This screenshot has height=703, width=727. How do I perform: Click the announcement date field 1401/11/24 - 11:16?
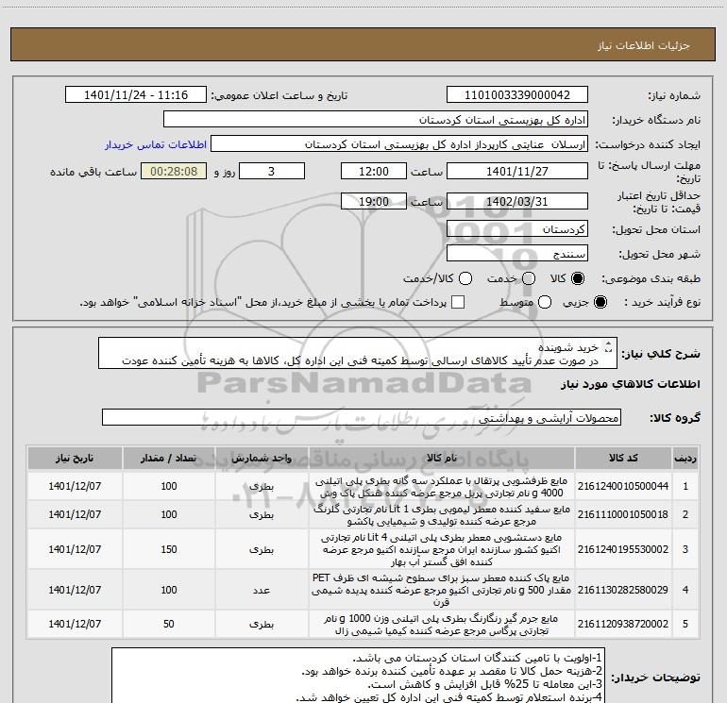tap(136, 95)
